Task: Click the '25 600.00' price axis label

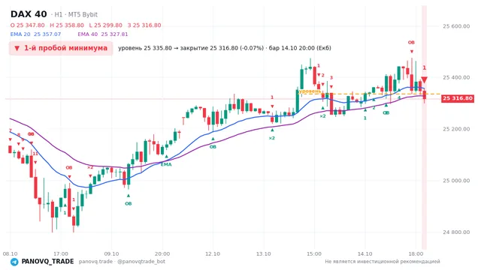Action: pyautogui.click(x=456, y=26)
